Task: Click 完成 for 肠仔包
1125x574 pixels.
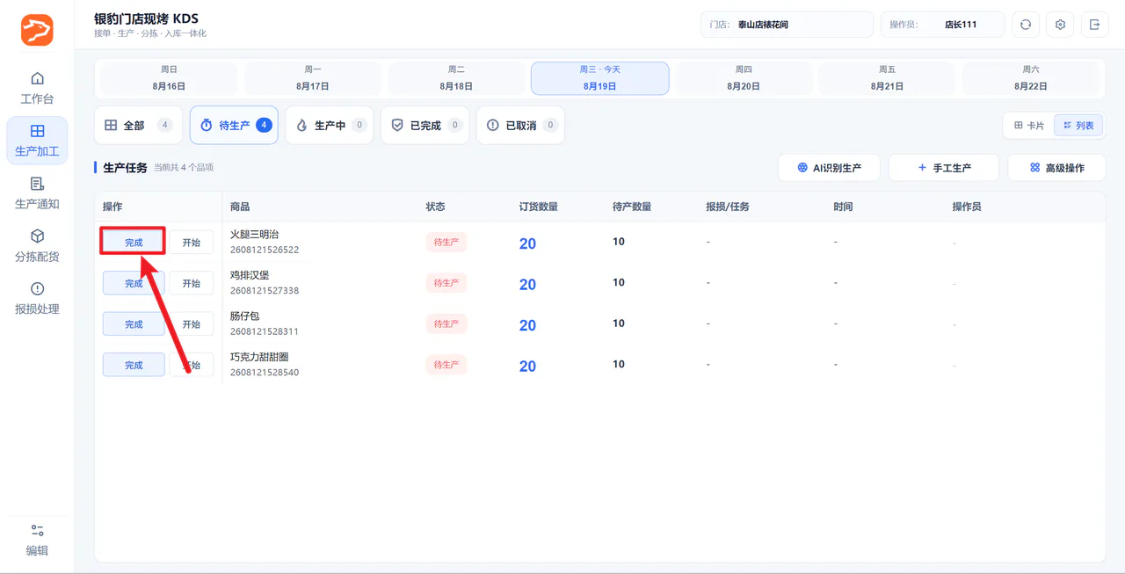Action: [x=134, y=324]
